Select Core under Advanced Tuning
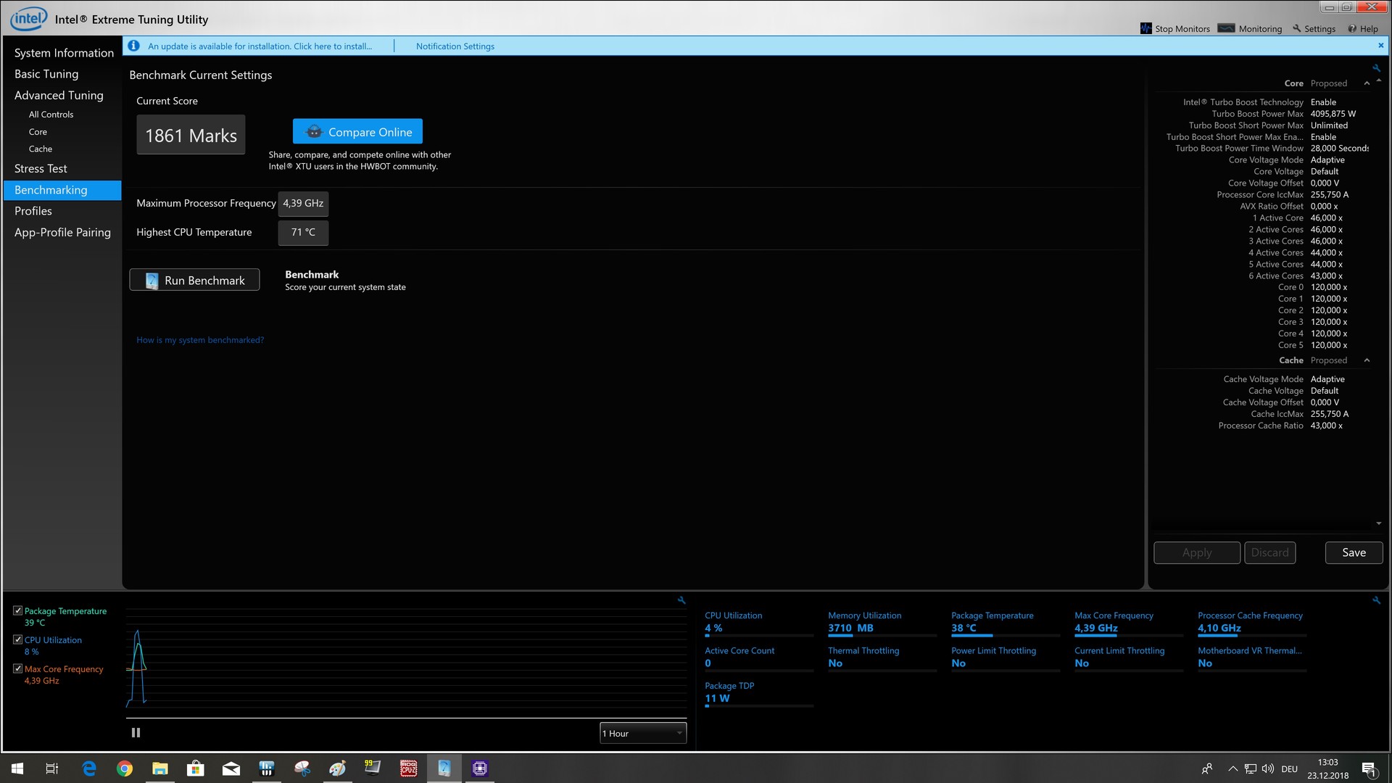Screen dimensions: 1392x783 tap(38, 132)
